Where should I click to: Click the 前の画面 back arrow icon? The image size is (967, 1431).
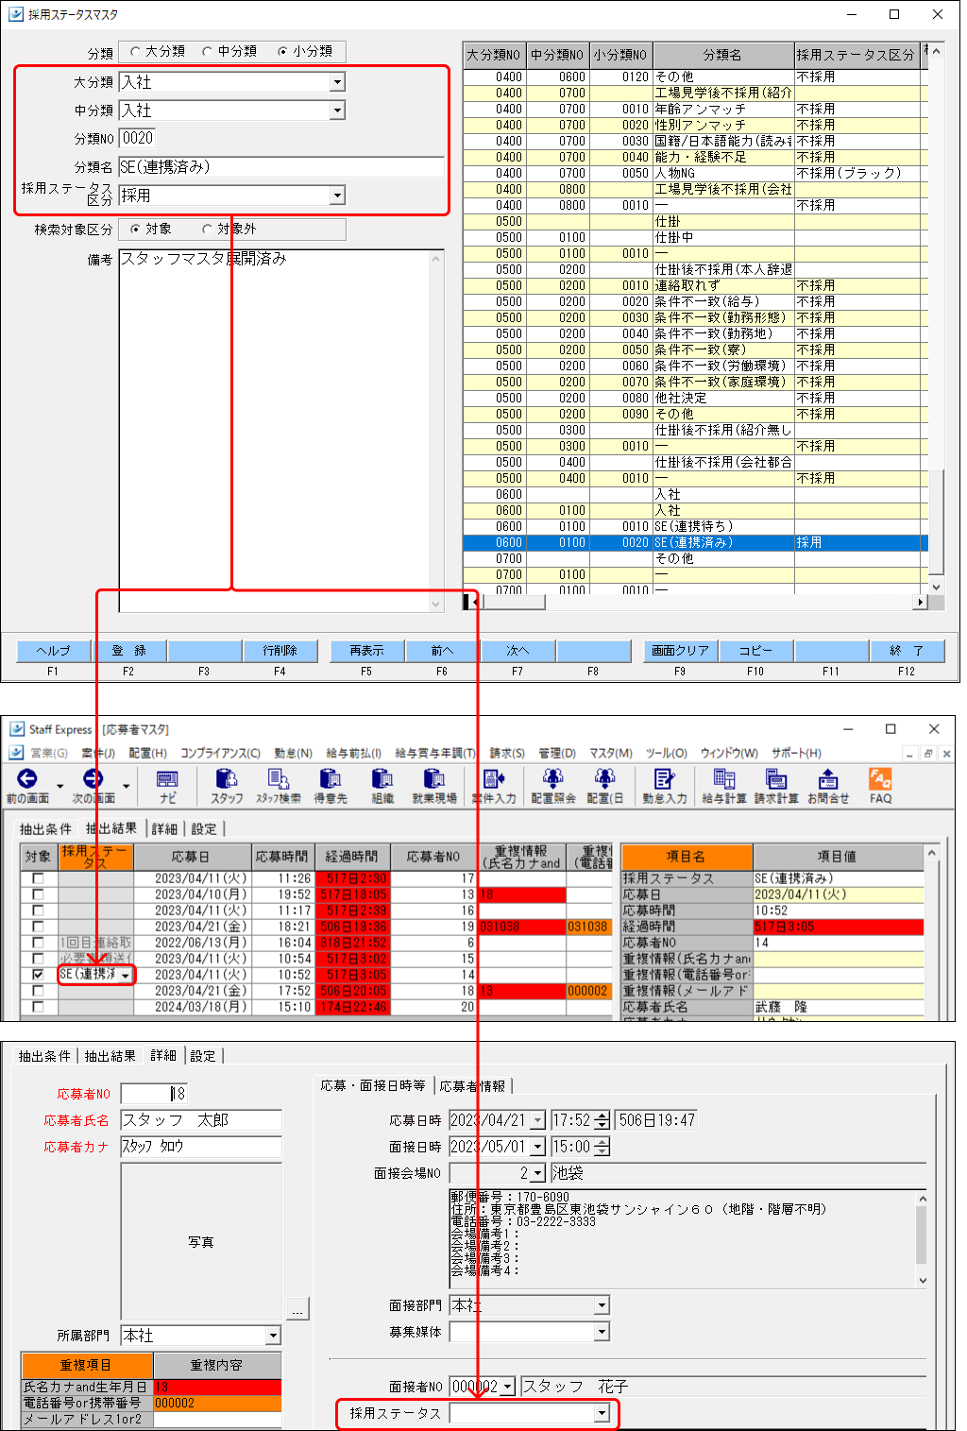(x=27, y=778)
